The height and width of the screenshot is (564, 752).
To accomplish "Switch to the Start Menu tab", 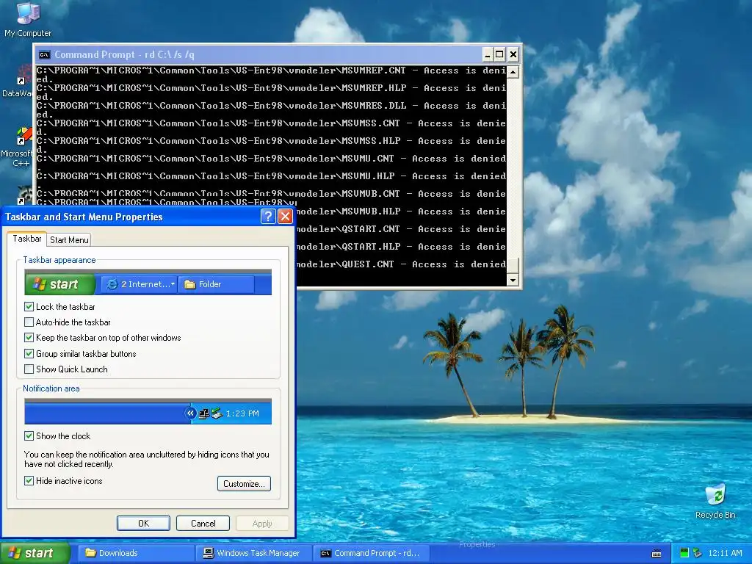I will pyautogui.click(x=69, y=240).
